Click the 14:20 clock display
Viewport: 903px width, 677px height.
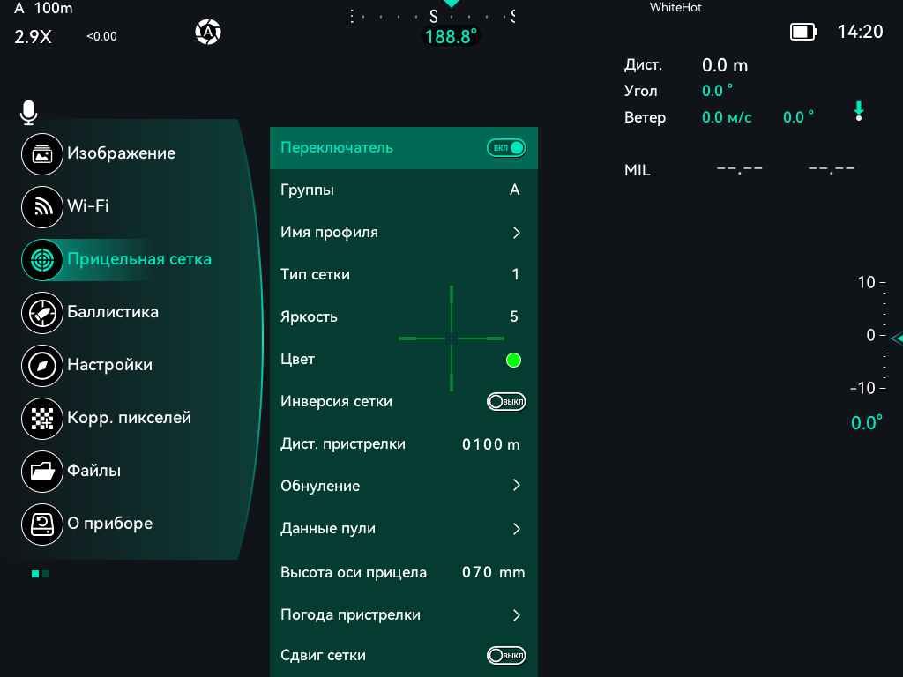(860, 32)
